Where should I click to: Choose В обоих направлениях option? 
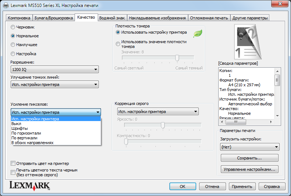(56, 143)
